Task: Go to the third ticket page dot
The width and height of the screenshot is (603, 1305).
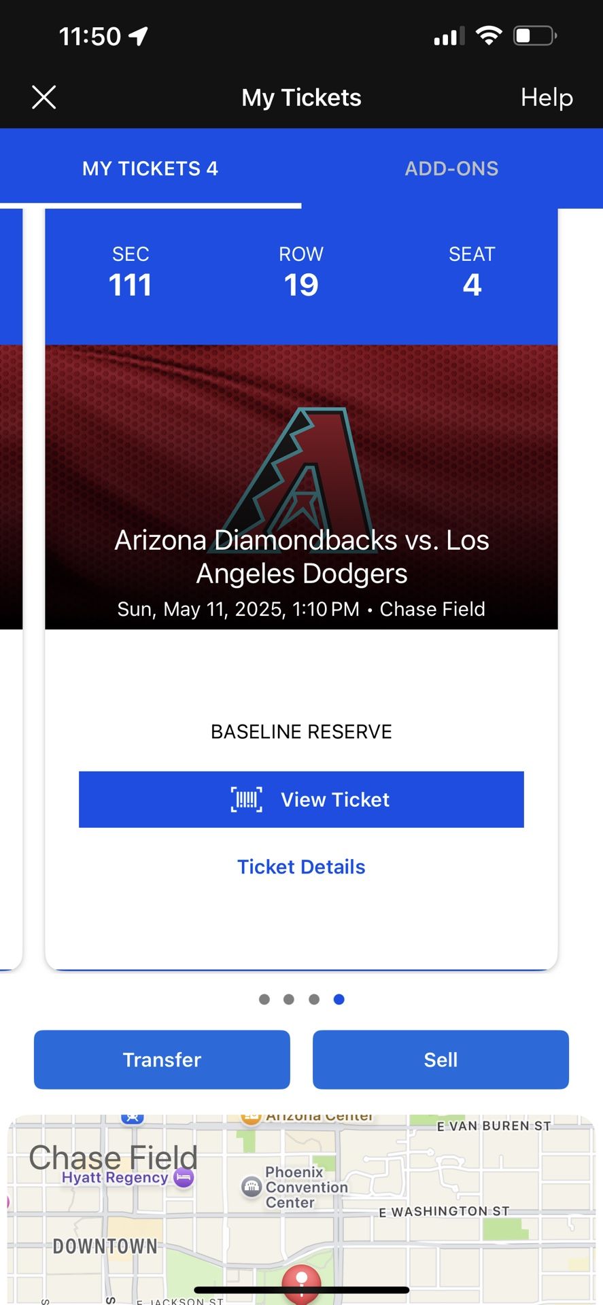Action: [314, 999]
